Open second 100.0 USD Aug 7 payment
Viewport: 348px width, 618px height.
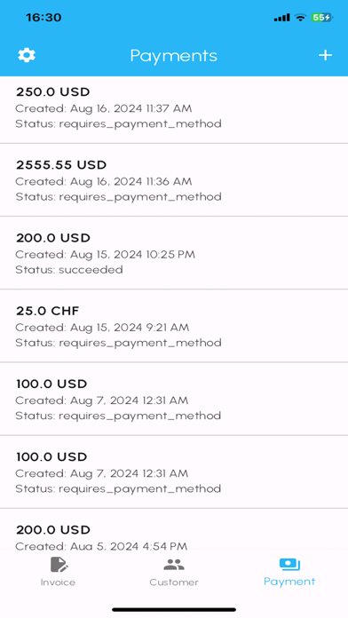coord(174,472)
